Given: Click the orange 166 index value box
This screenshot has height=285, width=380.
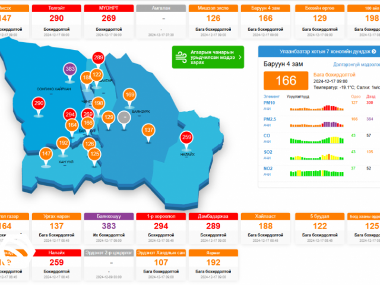Looking at the screenshot, I should coord(286,80).
